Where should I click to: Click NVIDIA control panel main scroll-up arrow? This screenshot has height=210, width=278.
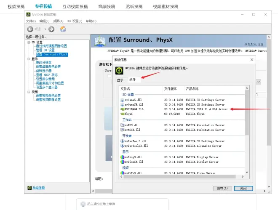tap(269, 37)
